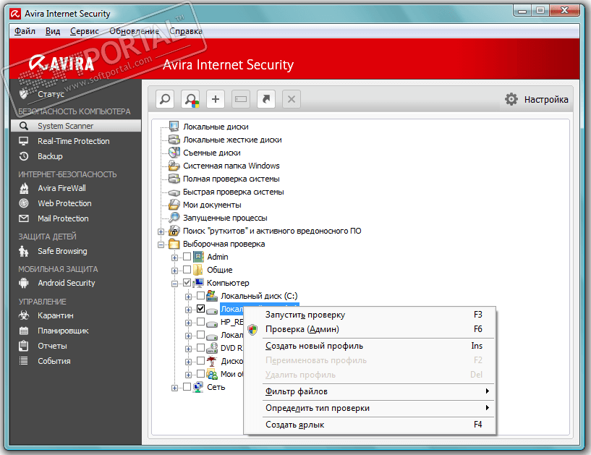
Task: Open the Обновление menu
Action: click(134, 31)
